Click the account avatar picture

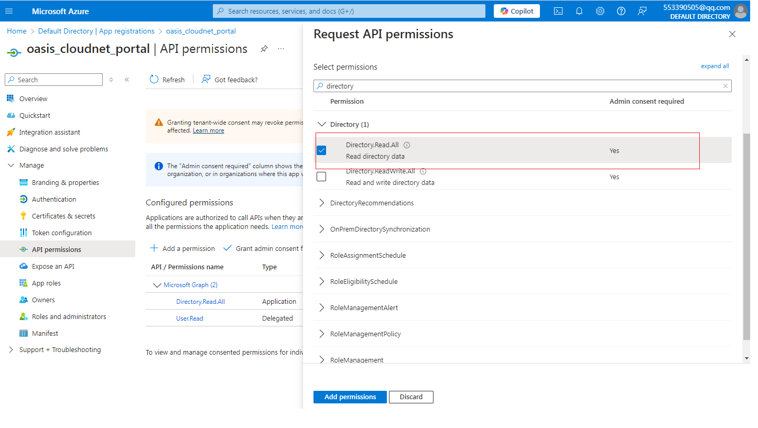coord(740,11)
